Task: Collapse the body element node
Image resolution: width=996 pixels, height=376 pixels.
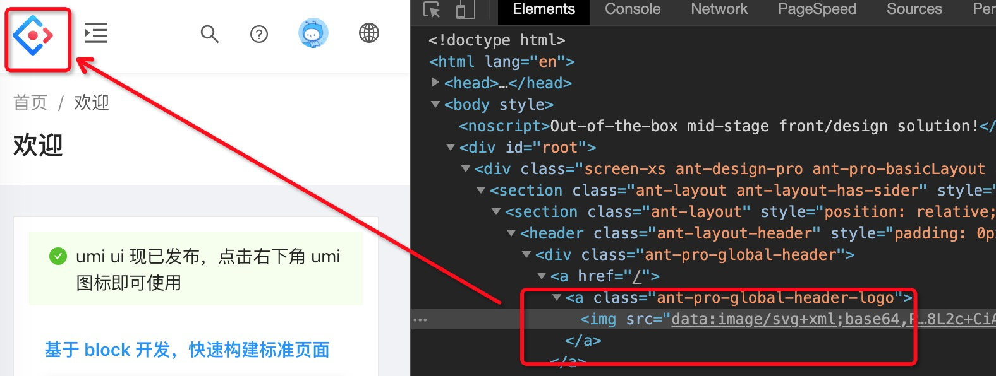Action: click(x=435, y=104)
